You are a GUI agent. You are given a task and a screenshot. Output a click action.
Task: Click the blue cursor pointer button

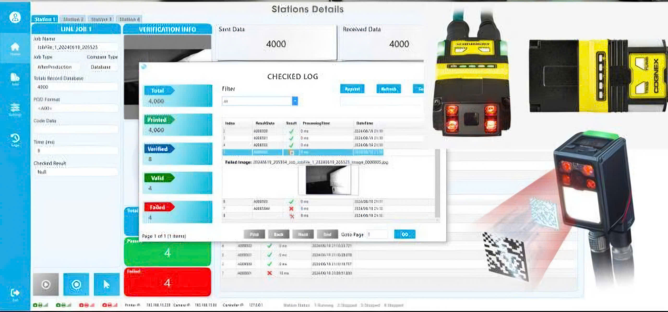pos(106,284)
